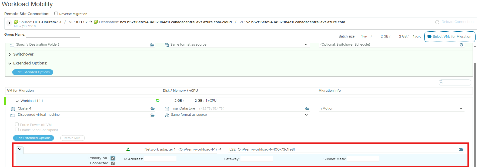Collapse the Extended Options section
The image size is (478, 167).
pyautogui.click(x=10, y=63)
